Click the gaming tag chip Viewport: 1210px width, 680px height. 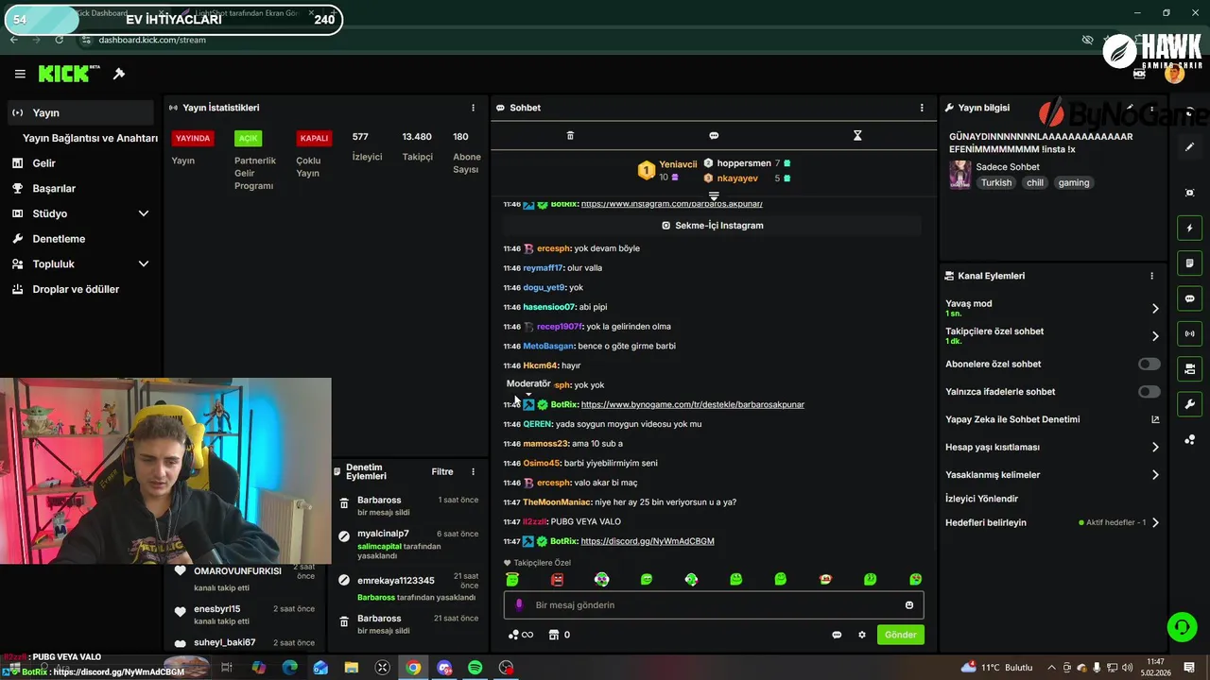[1074, 183]
